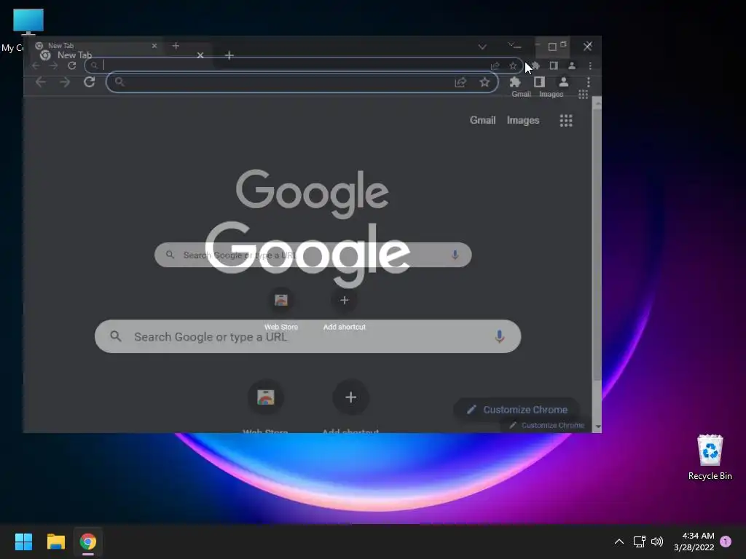Viewport: 746px width, 559px height.
Task: Open a new tab with smaller plus button
Action: [176, 46]
